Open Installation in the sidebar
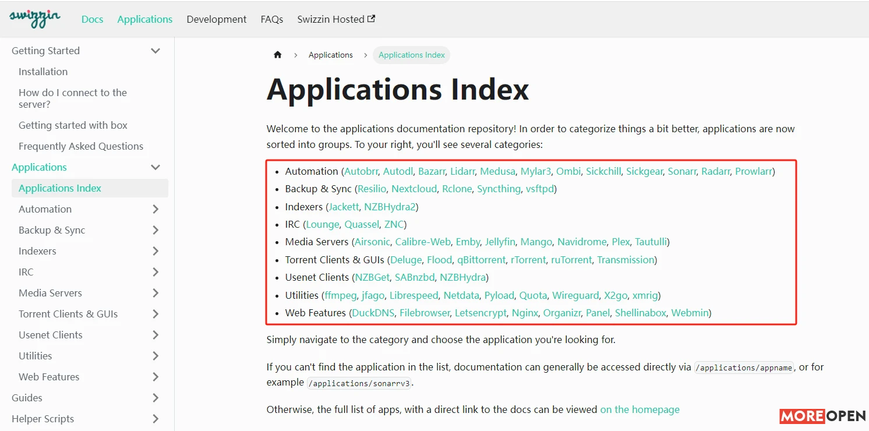Image resolution: width=869 pixels, height=431 pixels. 43,72
